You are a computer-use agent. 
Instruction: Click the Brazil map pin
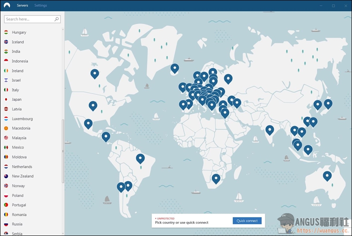tap(140, 159)
